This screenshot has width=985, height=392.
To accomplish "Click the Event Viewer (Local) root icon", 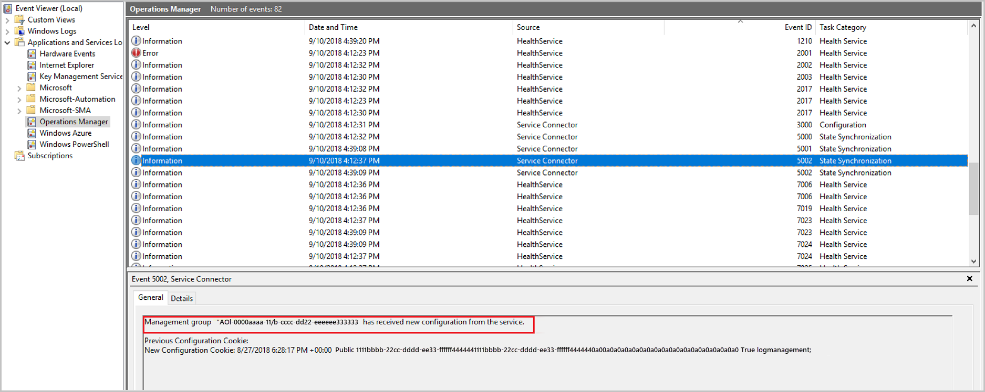I will click(x=8, y=8).
